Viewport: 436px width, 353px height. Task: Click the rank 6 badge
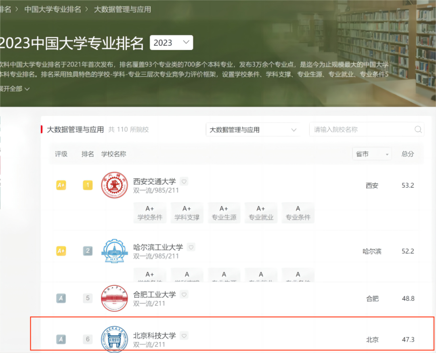[88, 339]
